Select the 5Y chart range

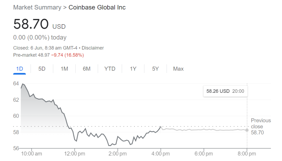coord(155,69)
